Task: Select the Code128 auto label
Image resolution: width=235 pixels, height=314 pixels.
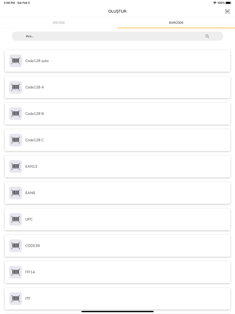Action: pos(37,61)
